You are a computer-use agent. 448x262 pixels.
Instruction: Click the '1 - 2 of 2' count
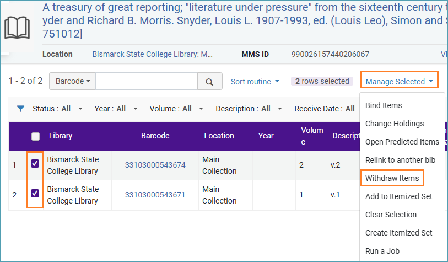[25, 81]
